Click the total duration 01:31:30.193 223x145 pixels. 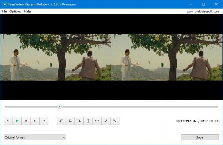pyautogui.click(x=210, y=121)
